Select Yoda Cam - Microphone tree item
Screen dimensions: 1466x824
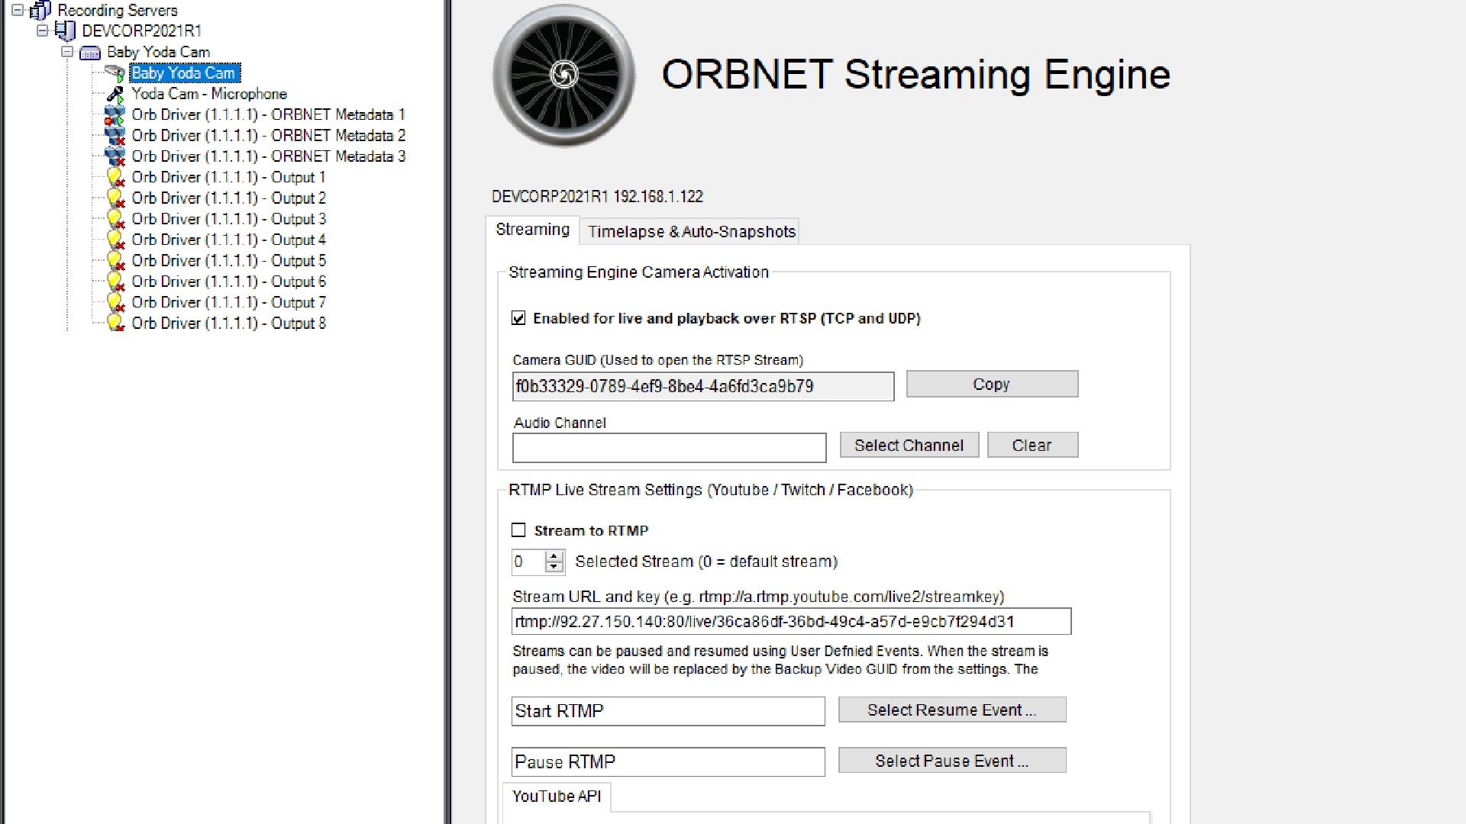pyautogui.click(x=209, y=94)
